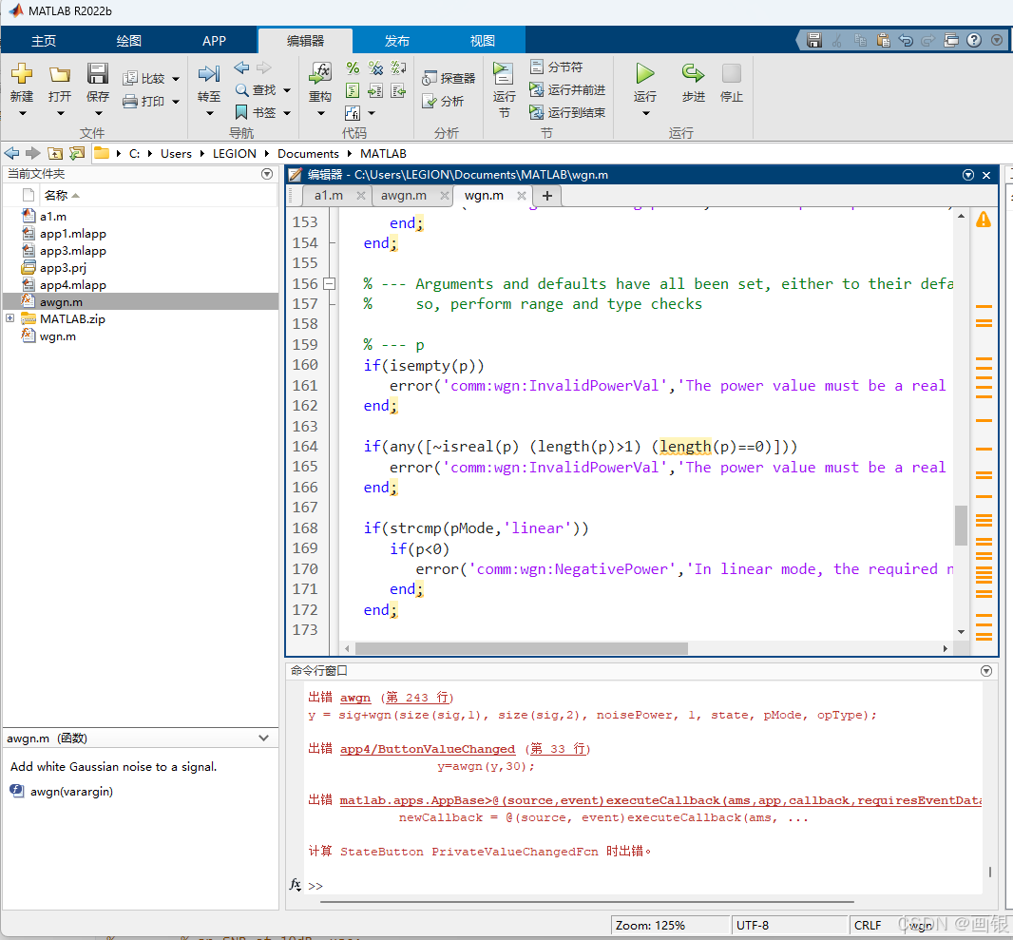1013x940 pixels.
Task: Click in the command window prompt
Action: coord(646,885)
